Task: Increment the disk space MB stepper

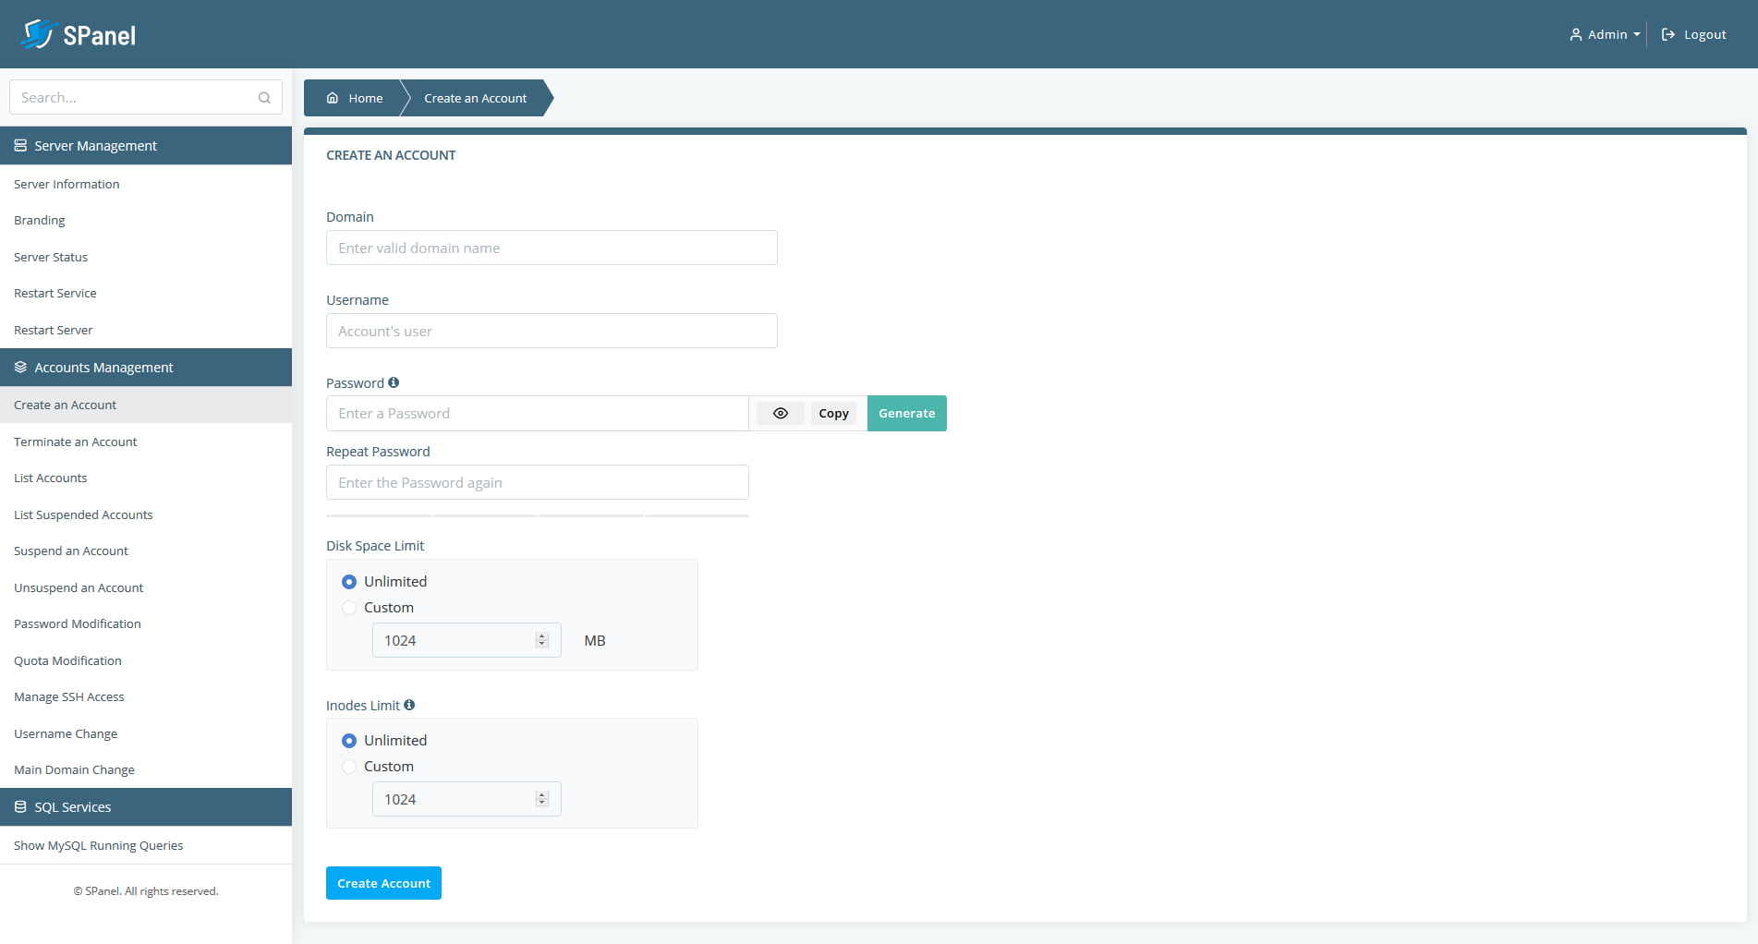Action: tap(541, 635)
